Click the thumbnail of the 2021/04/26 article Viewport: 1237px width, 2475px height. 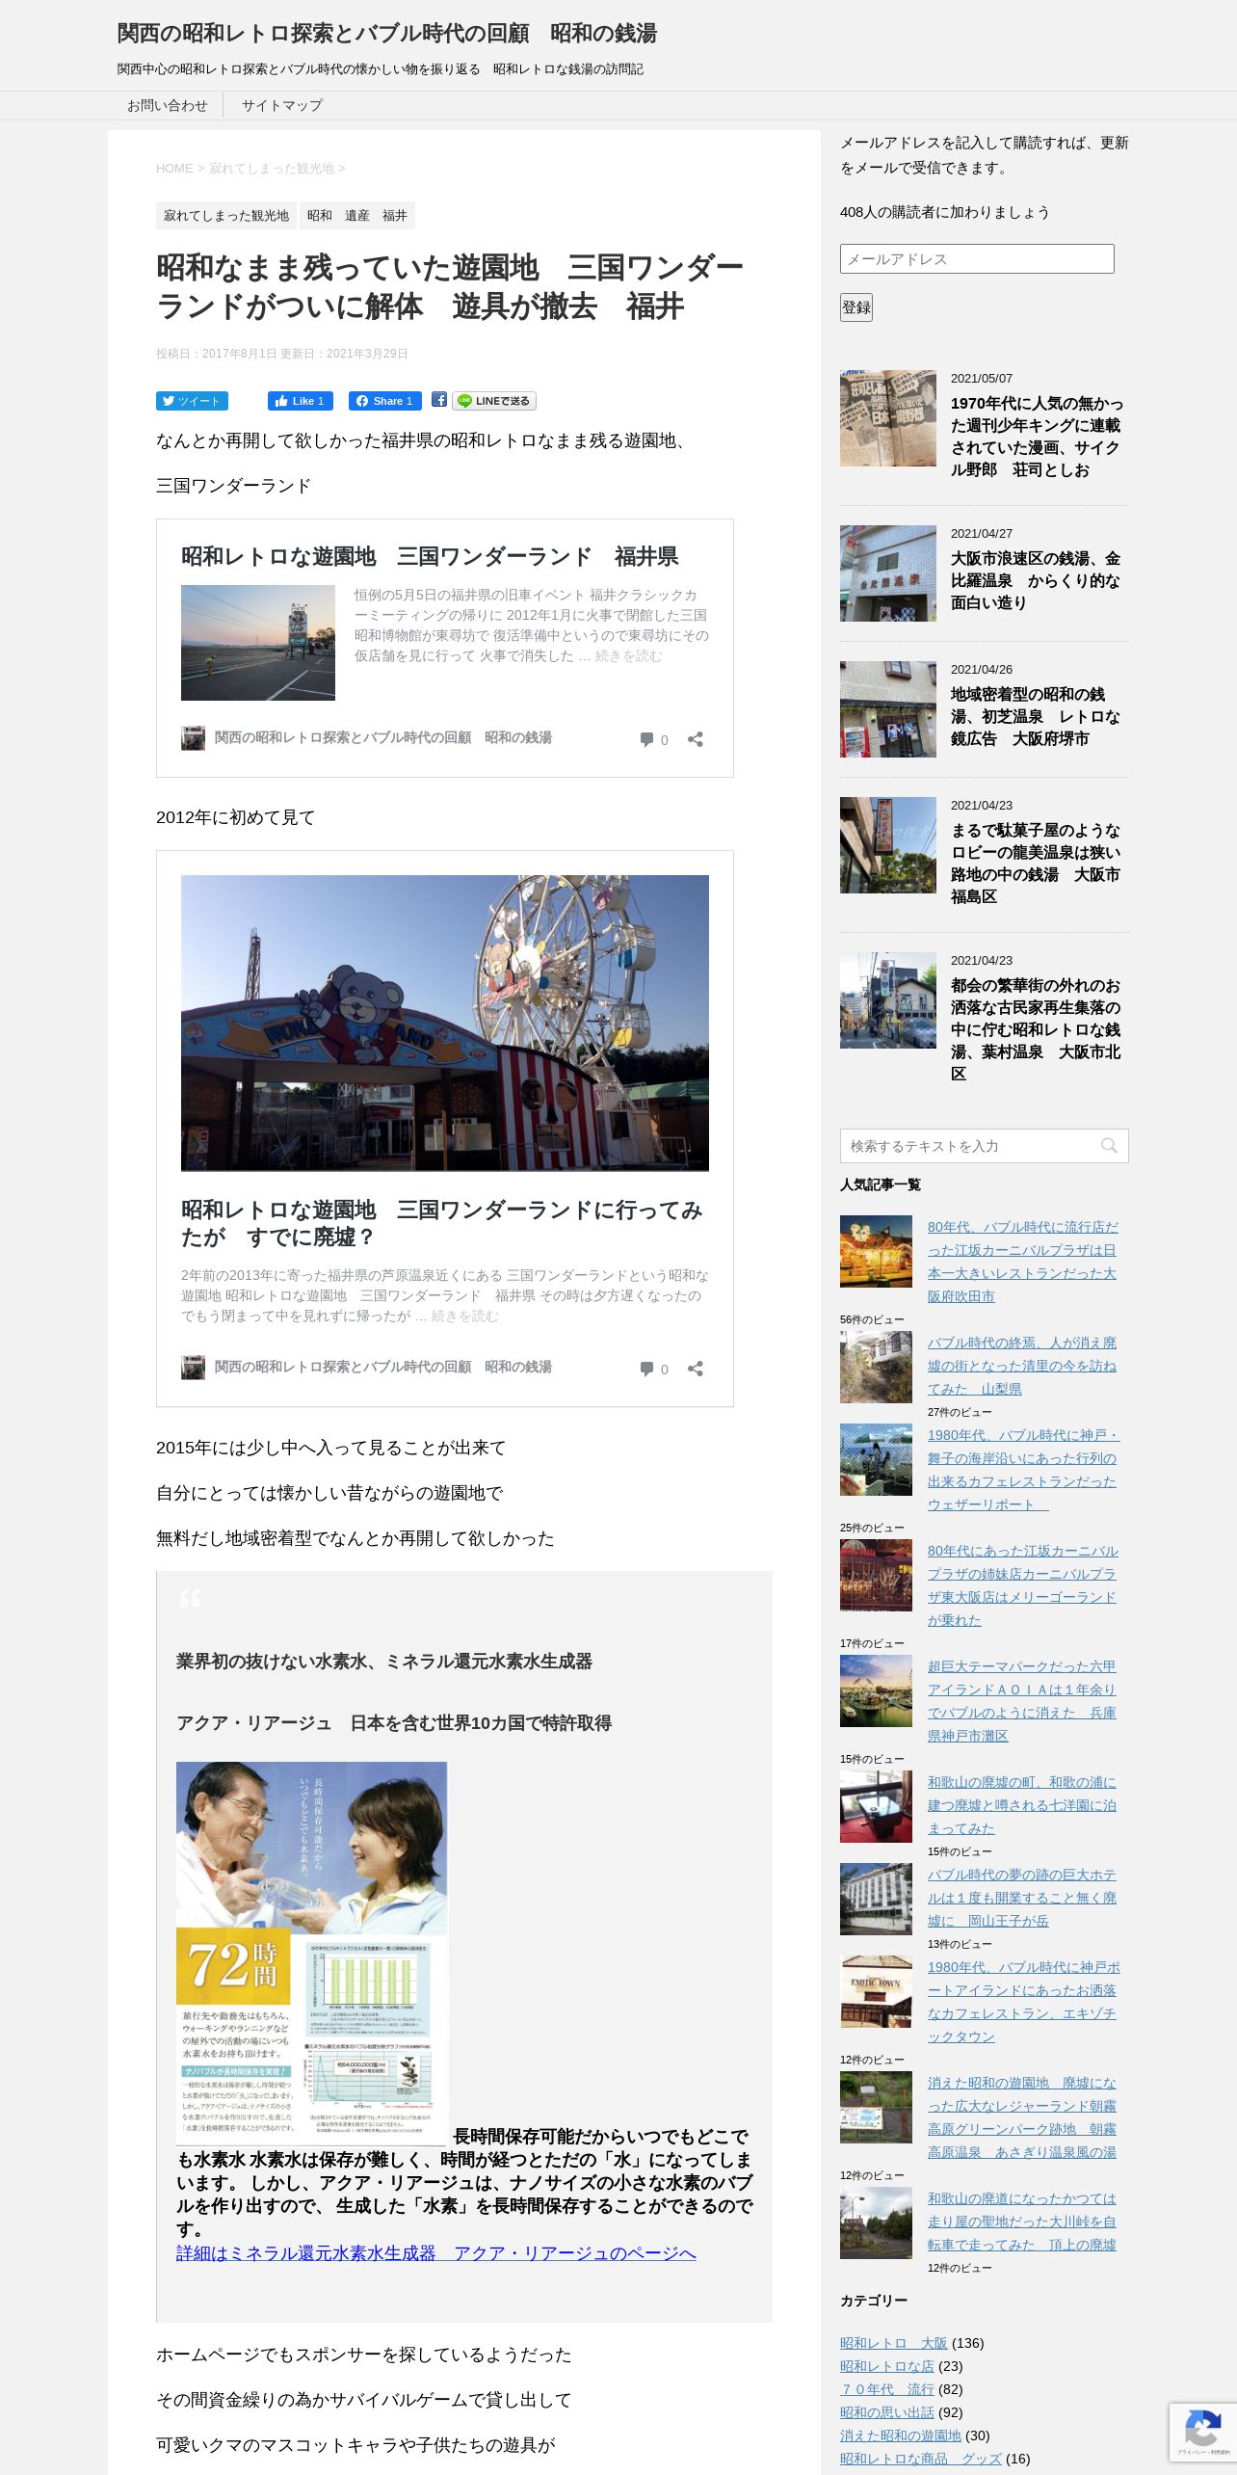tap(888, 709)
